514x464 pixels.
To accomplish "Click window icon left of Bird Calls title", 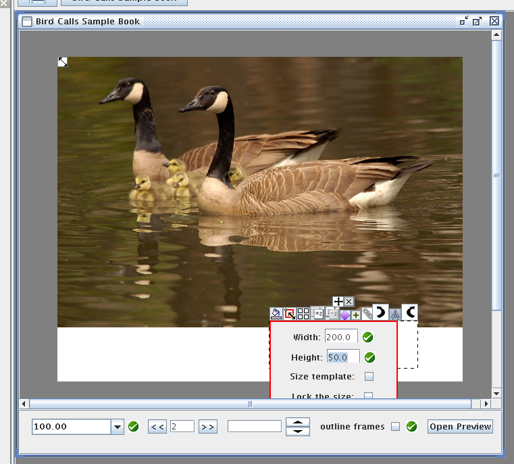I will pyautogui.click(x=27, y=22).
